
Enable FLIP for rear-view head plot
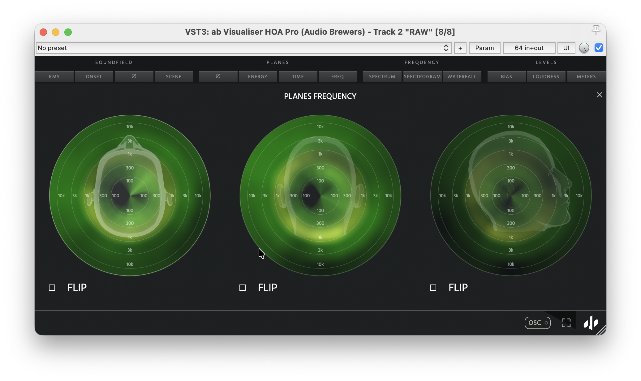243,288
